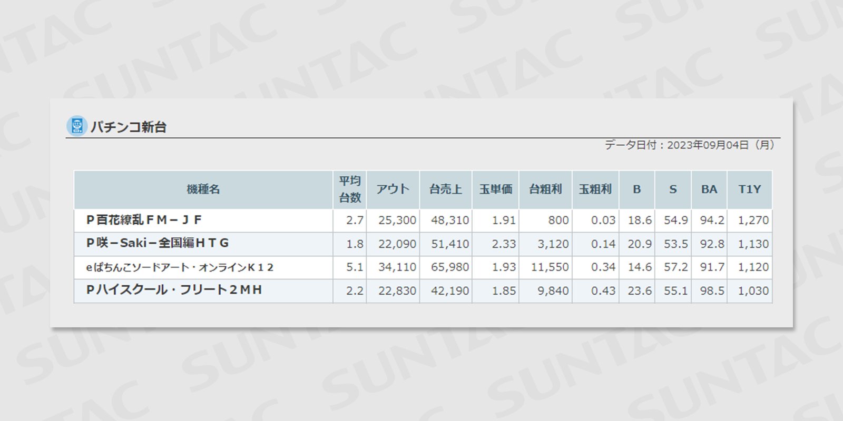Screen dimensions: 843x421
Task: Click the pachinko machine icon beside パチンコ新台
Action: pos(77,126)
